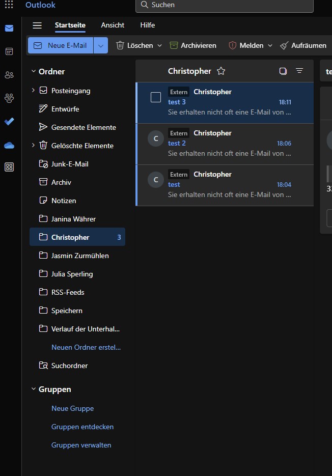The height and width of the screenshot is (476, 332).
Task: Open the OneDrive cloud icon
Action: click(x=9, y=145)
